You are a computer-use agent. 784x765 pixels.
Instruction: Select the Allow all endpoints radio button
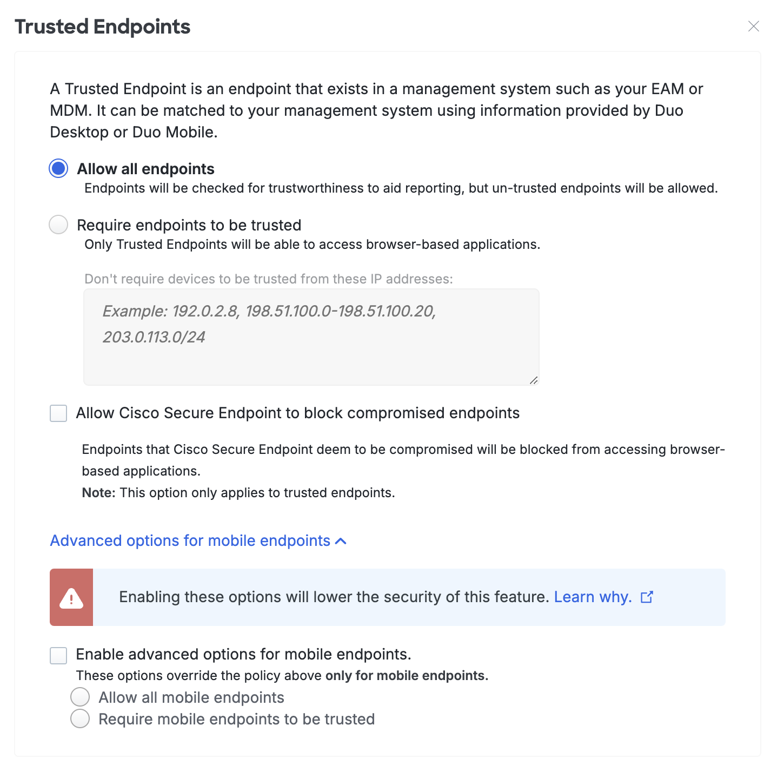(x=58, y=168)
